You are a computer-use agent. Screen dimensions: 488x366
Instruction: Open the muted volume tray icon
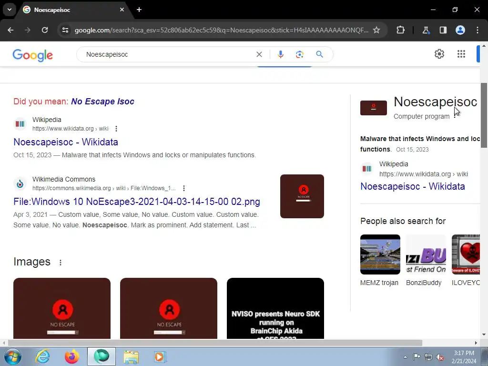[440, 357]
